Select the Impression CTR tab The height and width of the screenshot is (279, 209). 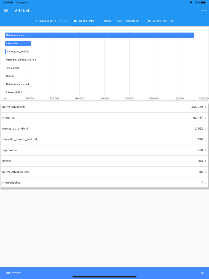coord(129,21)
